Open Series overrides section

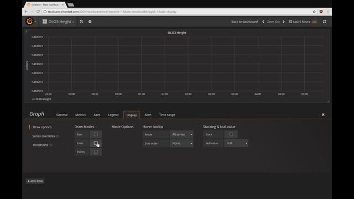pos(45,136)
